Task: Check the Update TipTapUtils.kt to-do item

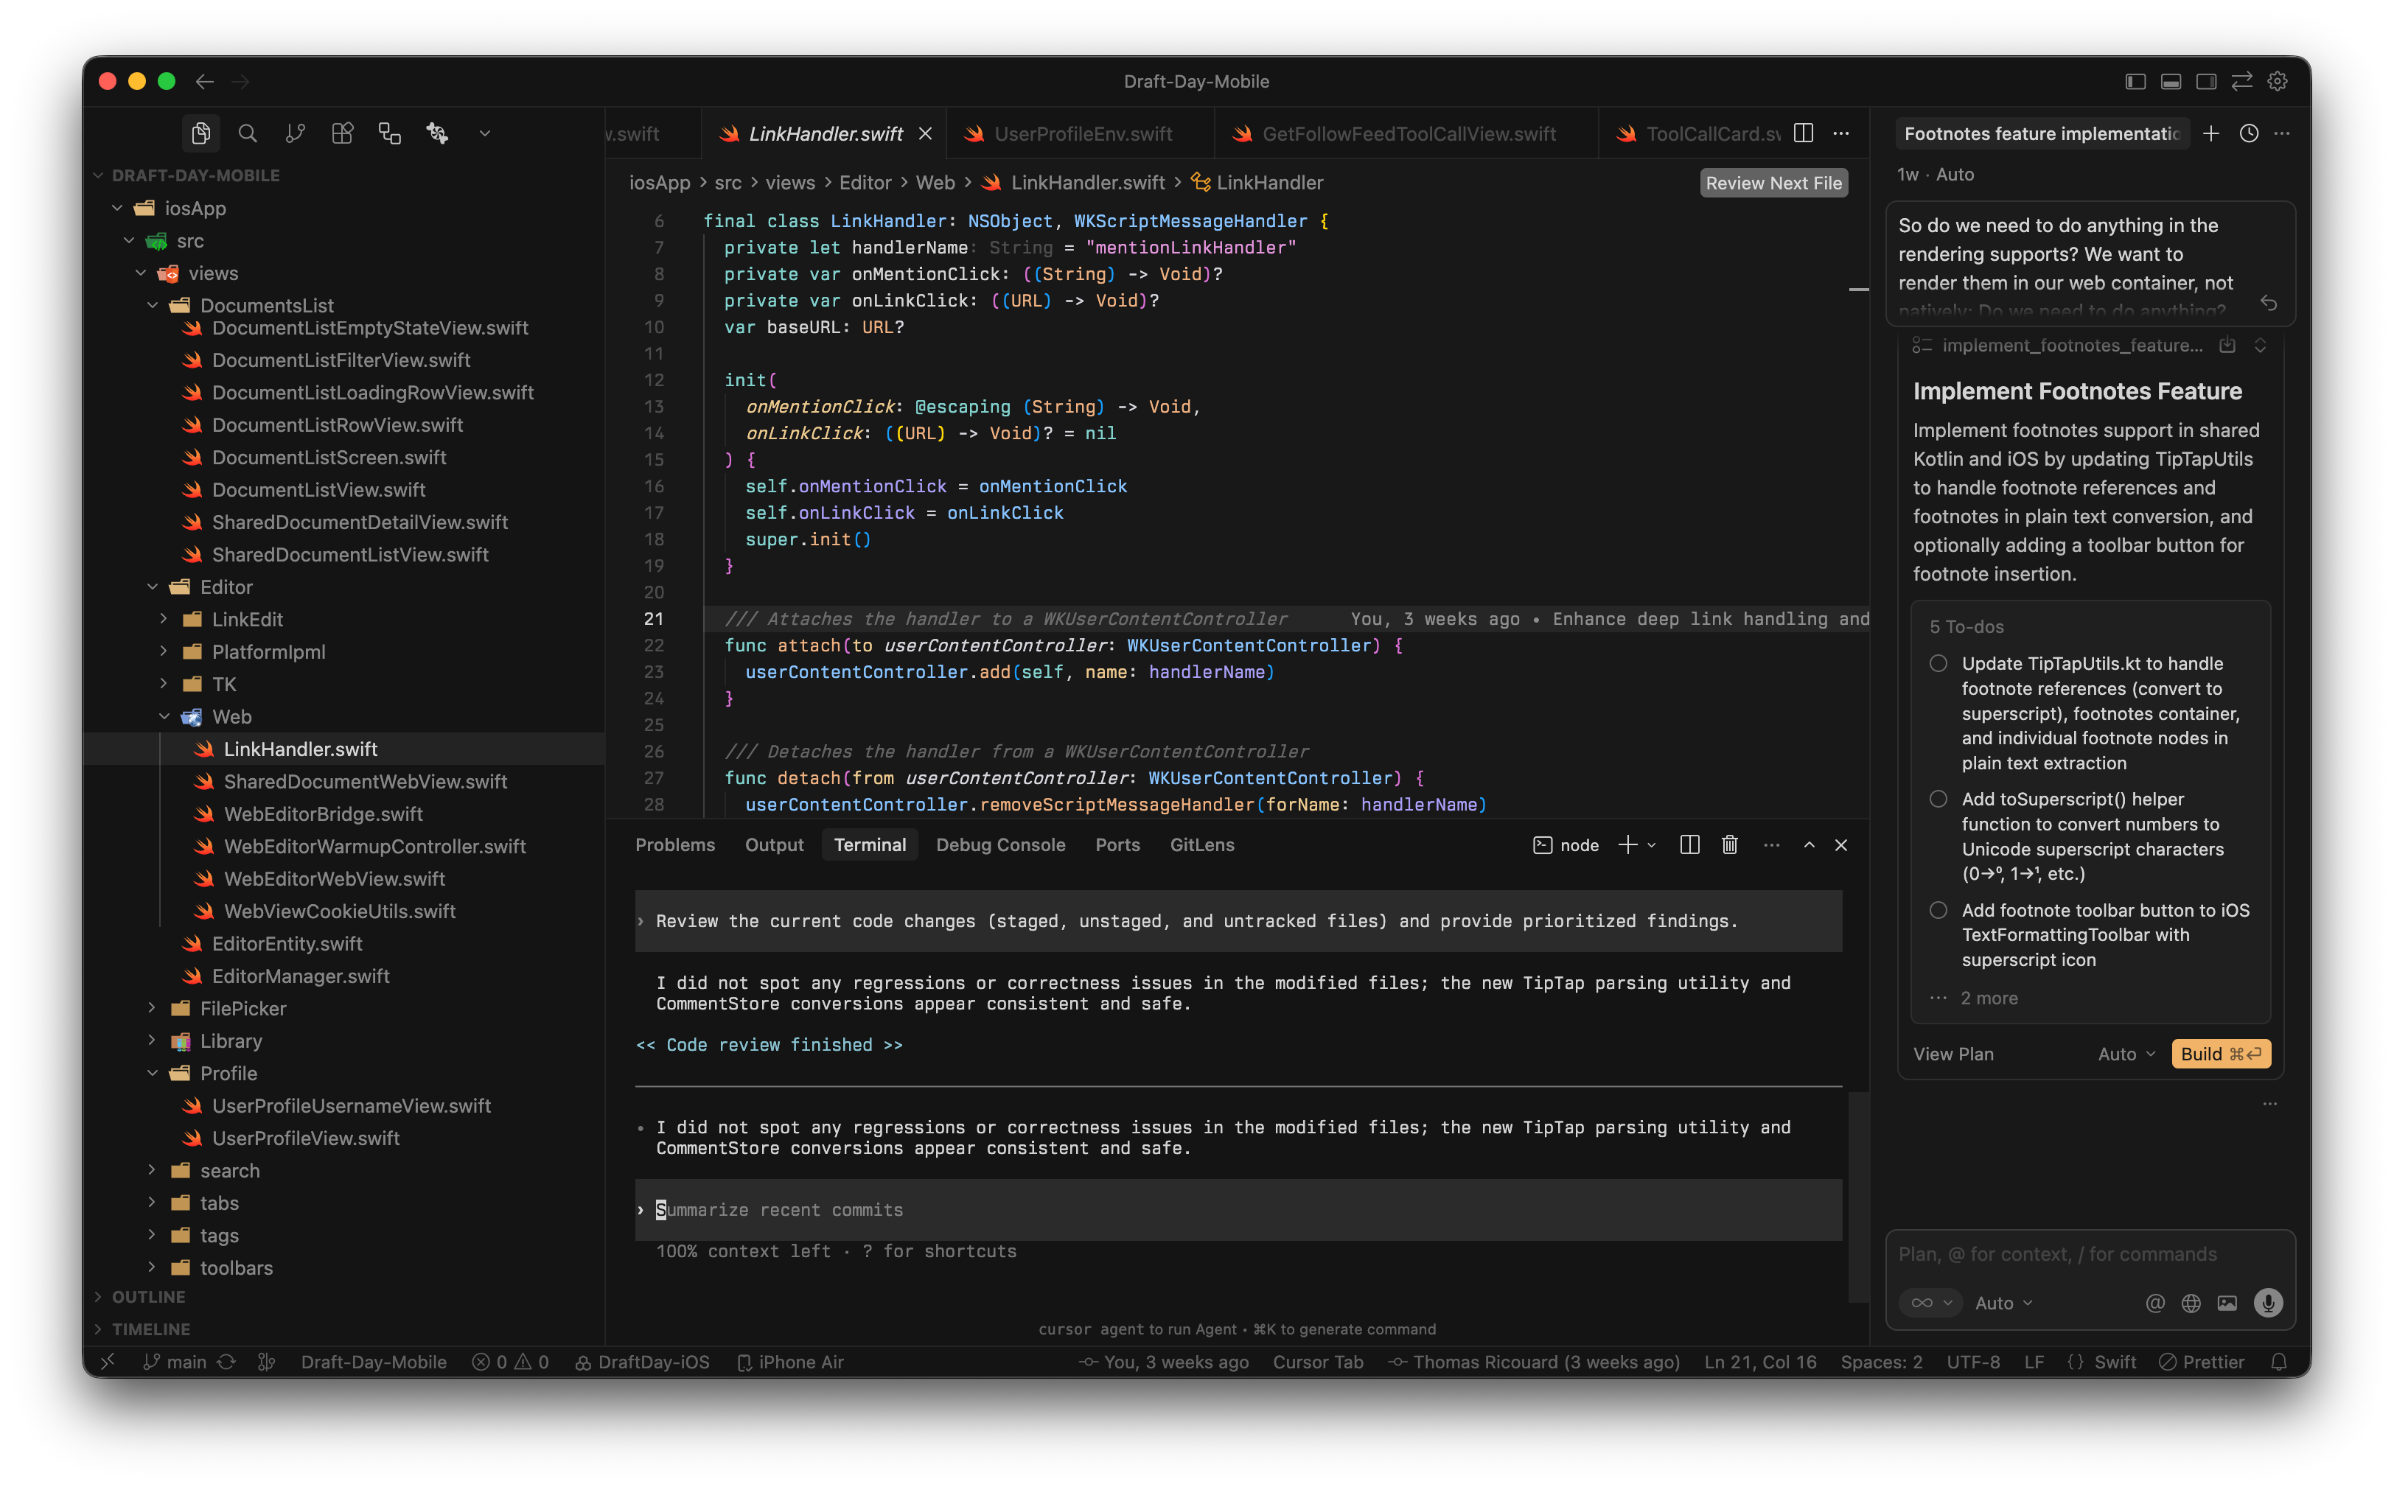Action: [1938, 663]
